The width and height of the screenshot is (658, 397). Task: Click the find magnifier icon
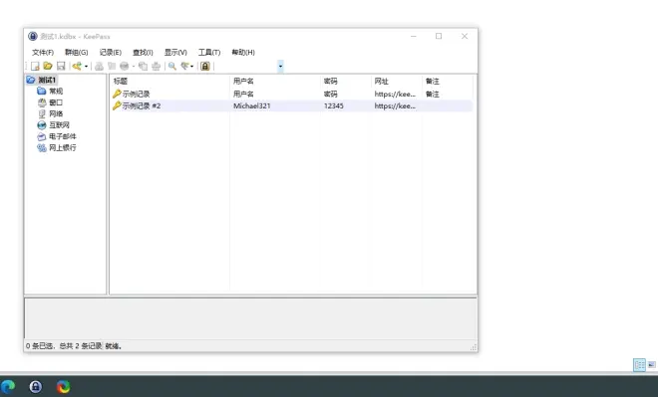tap(172, 66)
